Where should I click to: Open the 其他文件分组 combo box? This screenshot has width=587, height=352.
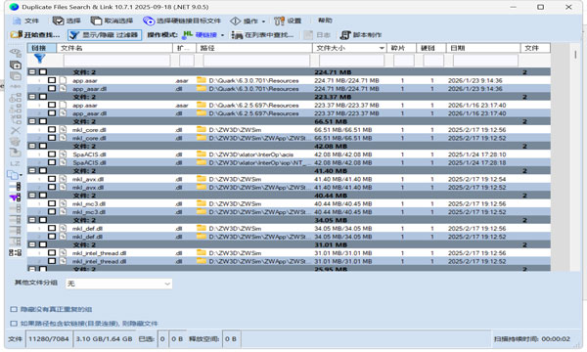point(118,284)
